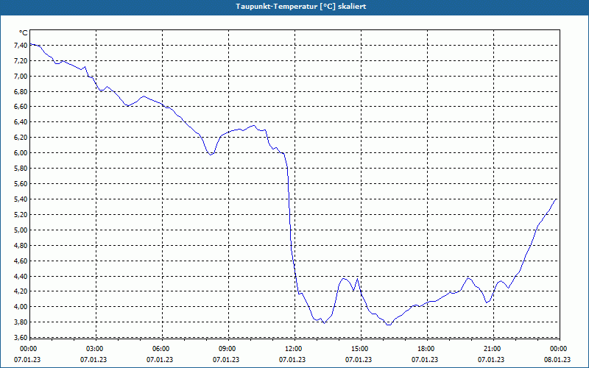The image size is (589, 368).
Task: Click the 08.01.23 date label
Action: click(557, 360)
